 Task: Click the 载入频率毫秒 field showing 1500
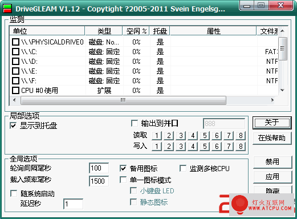pyautogui.click(x=99, y=181)
